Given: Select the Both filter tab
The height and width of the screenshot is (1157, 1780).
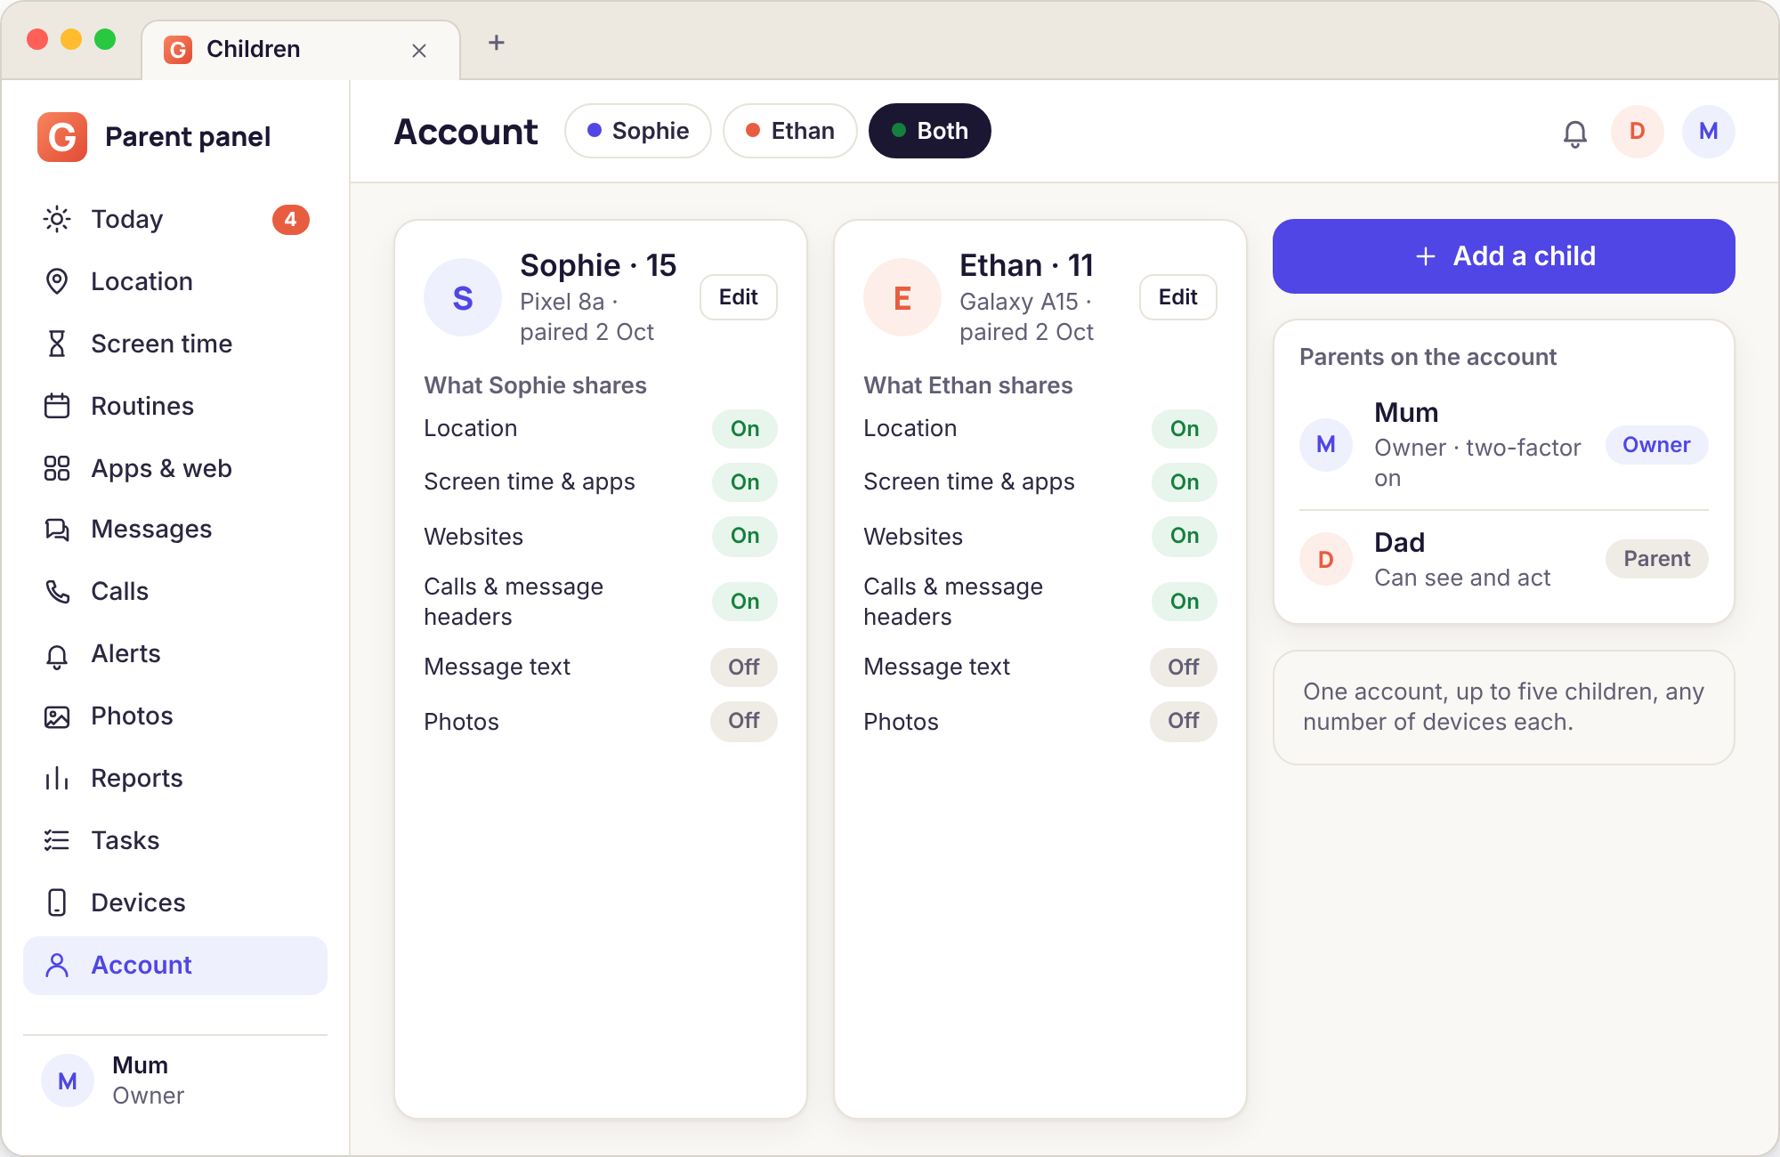Looking at the screenshot, I should click(930, 131).
